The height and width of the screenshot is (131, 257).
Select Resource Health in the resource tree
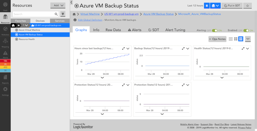27,39
